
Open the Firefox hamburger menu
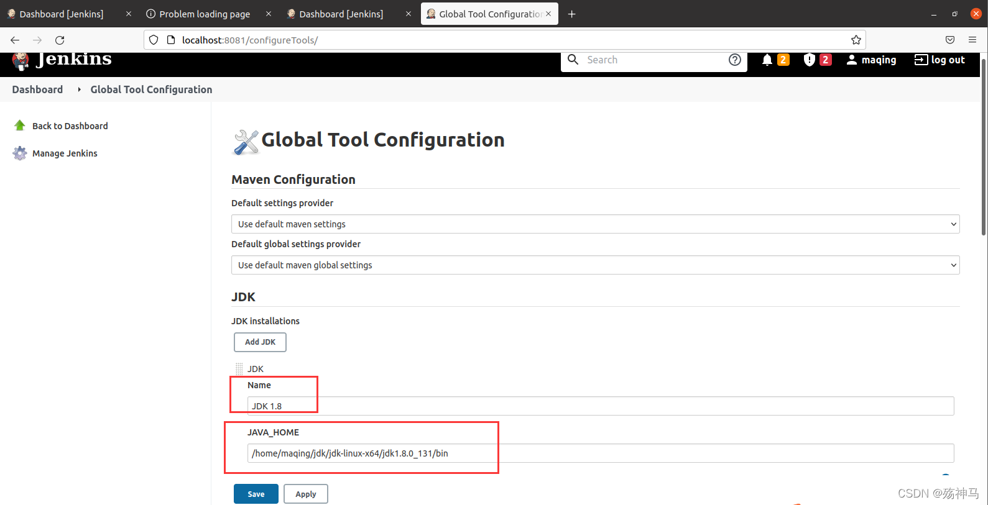click(x=972, y=40)
